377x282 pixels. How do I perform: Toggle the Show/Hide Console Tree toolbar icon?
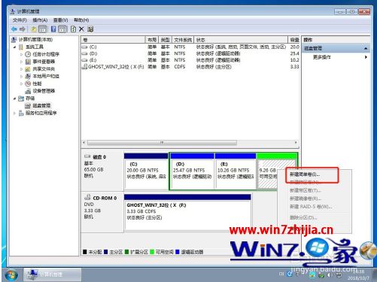pos(42,29)
